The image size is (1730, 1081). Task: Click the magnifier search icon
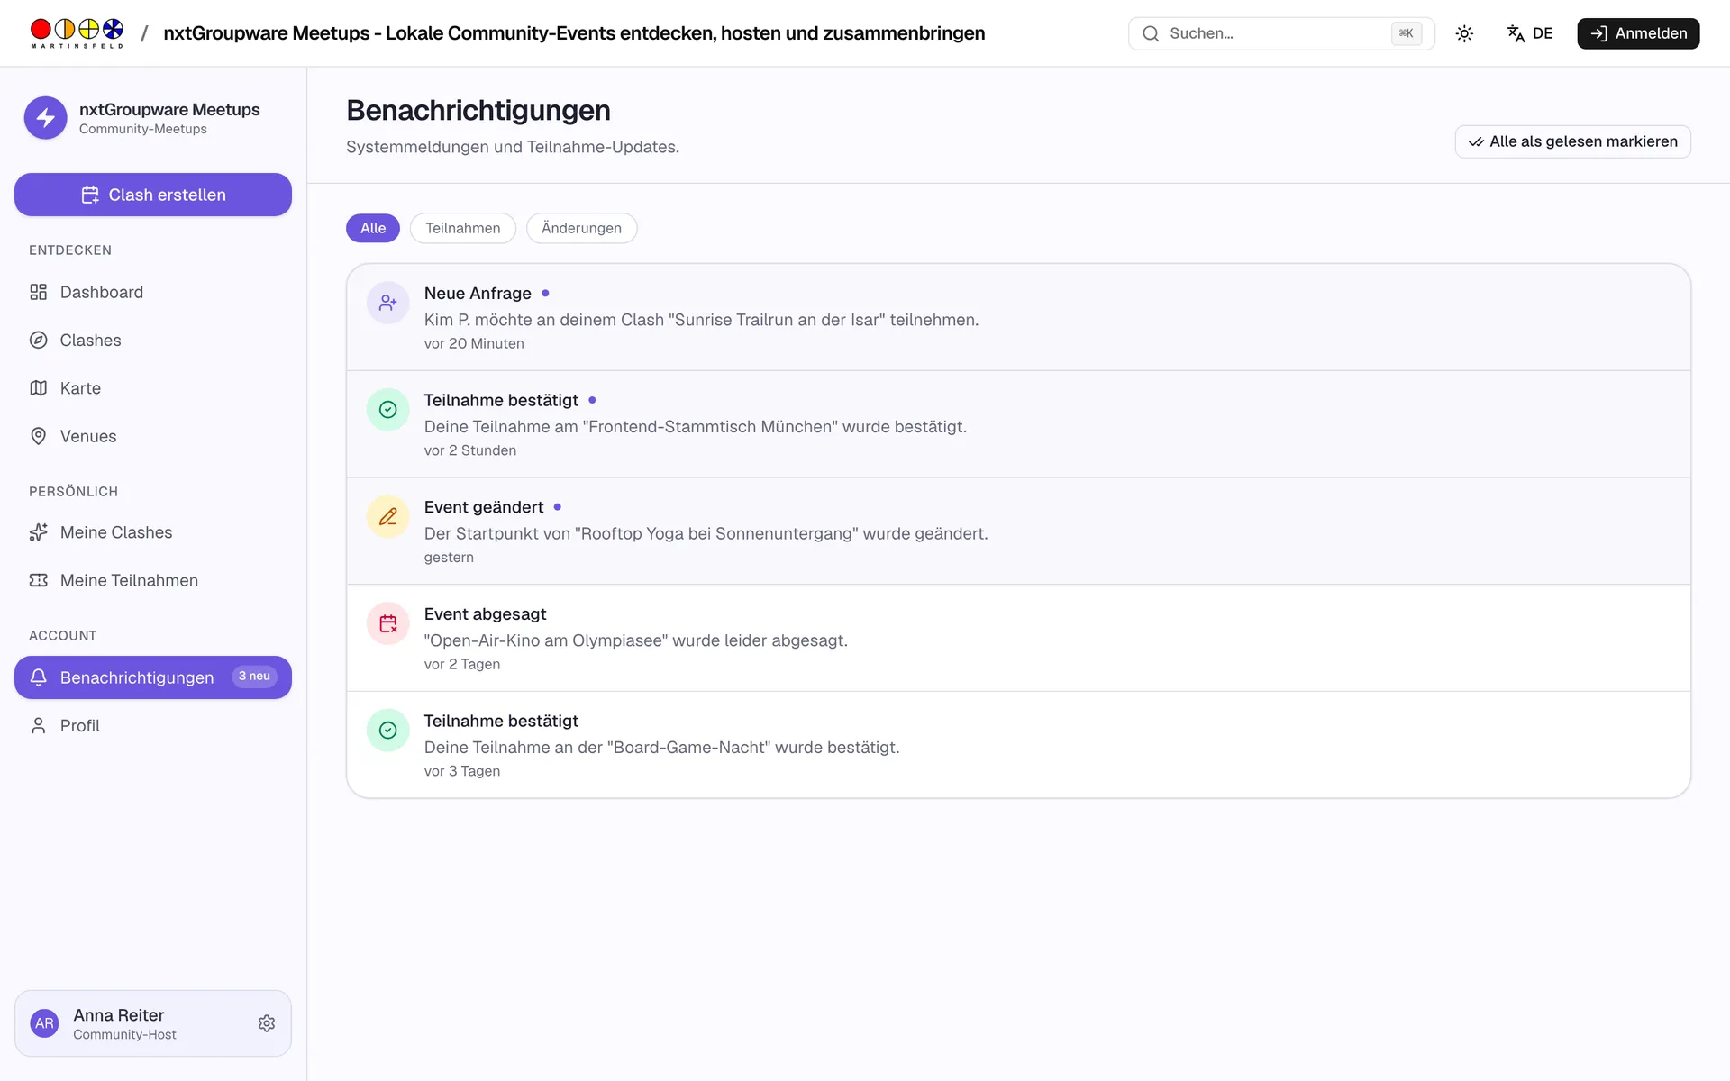click(1151, 33)
